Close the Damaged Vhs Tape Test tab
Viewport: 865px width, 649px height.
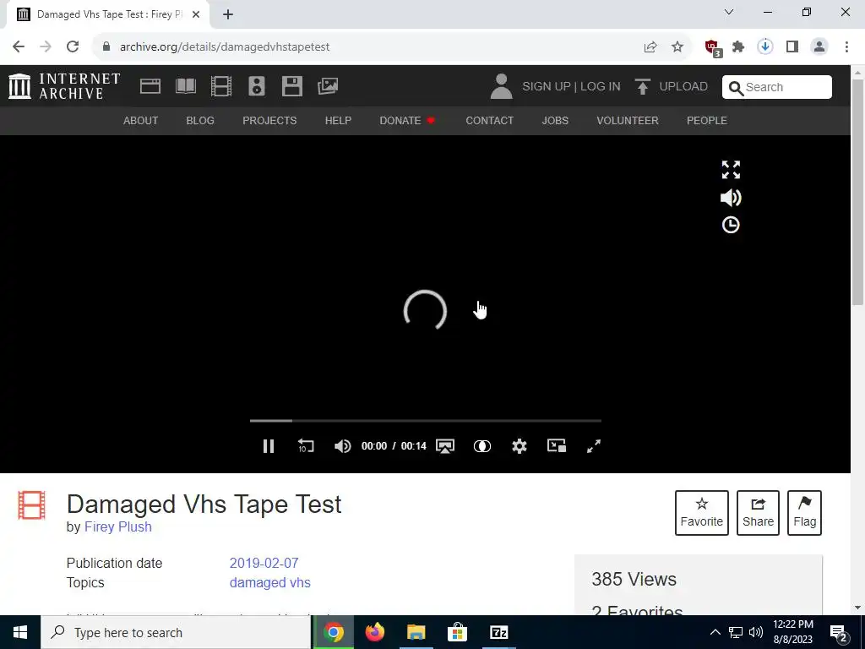(196, 14)
